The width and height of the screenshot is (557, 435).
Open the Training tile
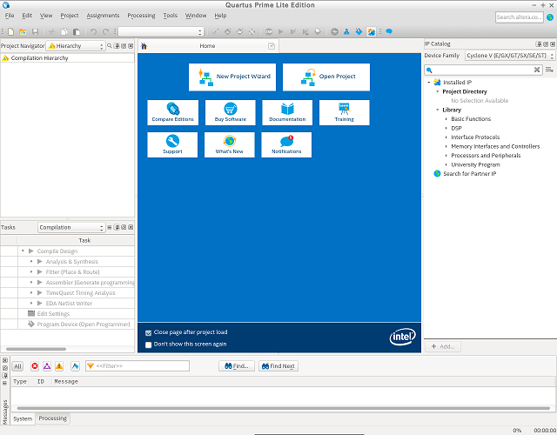[345, 112]
